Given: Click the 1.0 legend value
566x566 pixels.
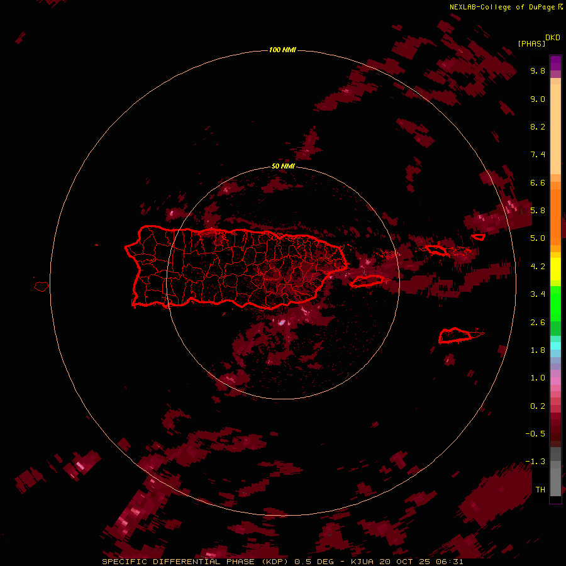Looking at the screenshot, I should tap(538, 378).
